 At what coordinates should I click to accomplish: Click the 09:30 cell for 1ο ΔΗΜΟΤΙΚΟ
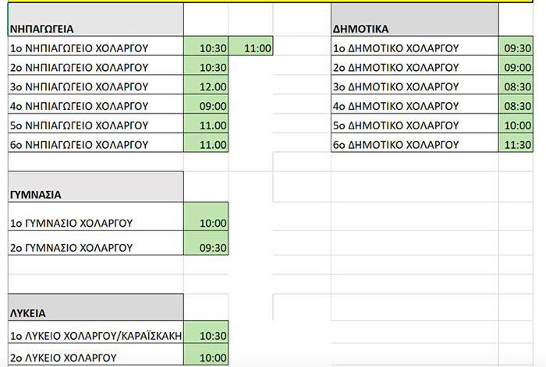coord(518,48)
